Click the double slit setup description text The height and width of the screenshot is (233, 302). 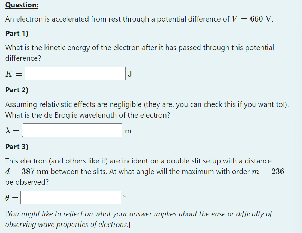[138, 161]
